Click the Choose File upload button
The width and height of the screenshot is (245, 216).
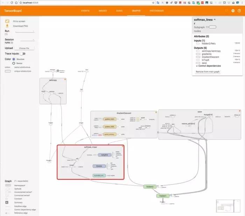pos(24,48)
